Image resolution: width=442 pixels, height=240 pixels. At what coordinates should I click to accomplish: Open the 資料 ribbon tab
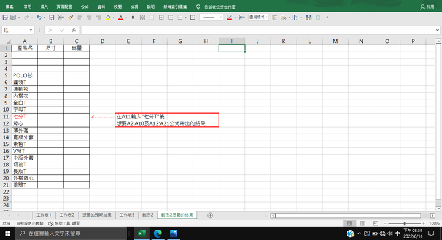(101, 7)
